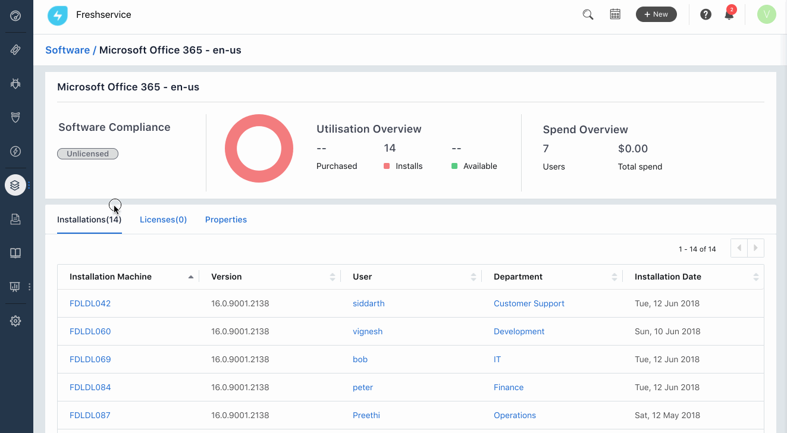Image resolution: width=787 pixels, height=433 pixels.
Task: Toggle the Available legend indicator
Action: (x=456, y=166)
